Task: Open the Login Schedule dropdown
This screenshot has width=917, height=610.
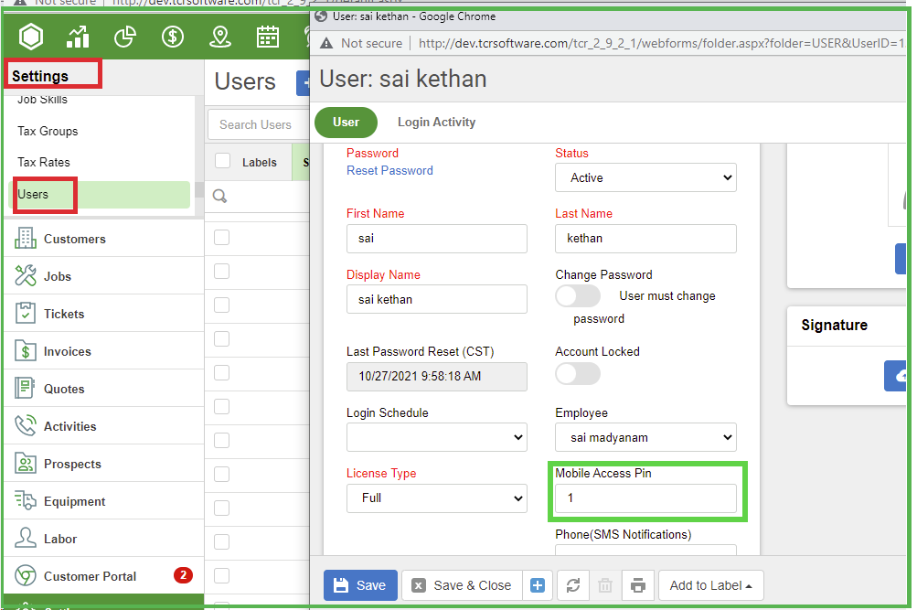Action: tap(437, 437)
